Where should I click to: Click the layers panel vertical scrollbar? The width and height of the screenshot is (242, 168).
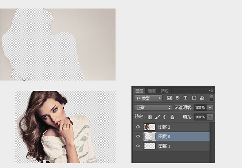click(212, 142)
